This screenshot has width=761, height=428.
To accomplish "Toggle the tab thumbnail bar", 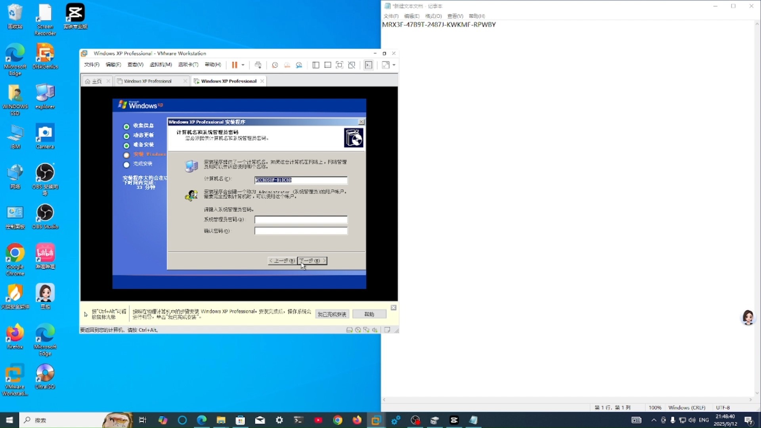I will (x=328, y=65).
